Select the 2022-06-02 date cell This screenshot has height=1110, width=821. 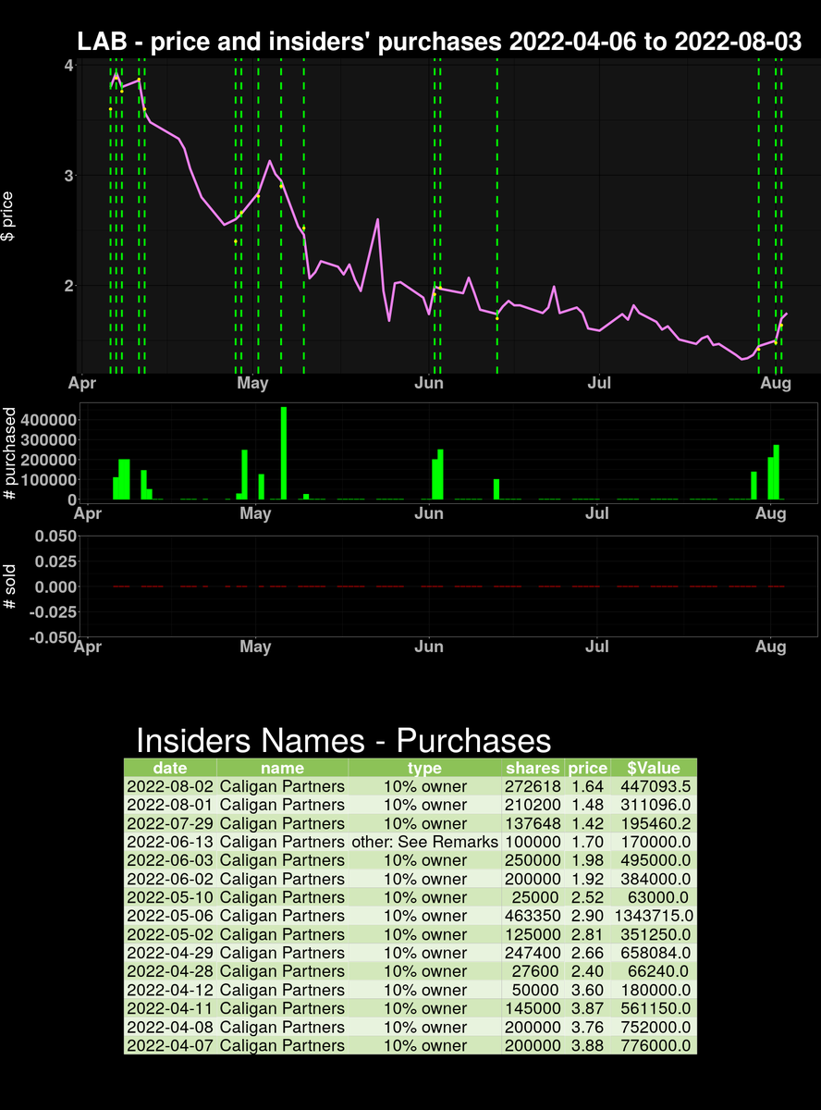[170, 879]
